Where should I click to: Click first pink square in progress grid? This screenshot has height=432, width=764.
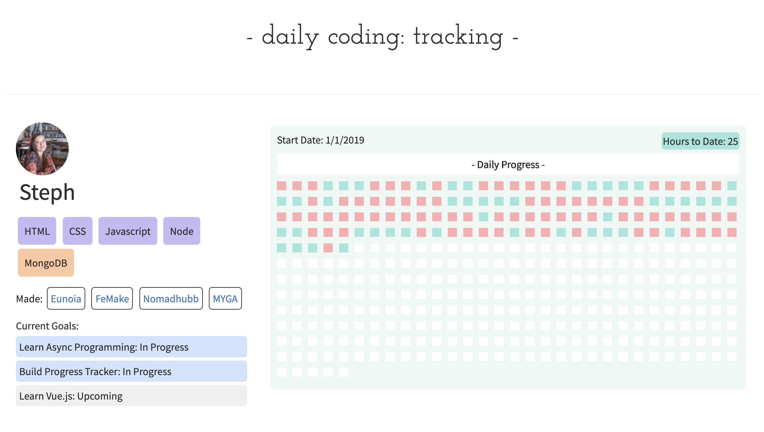pos(282,186)
